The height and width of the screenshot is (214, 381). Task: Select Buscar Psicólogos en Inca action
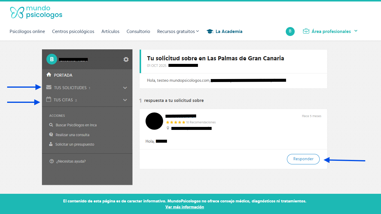(x=76, y=125)
